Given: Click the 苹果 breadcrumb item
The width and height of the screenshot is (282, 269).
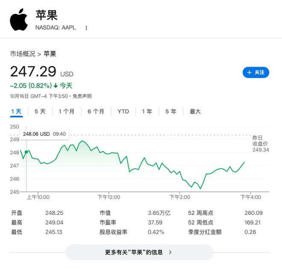Looking at the screenshot, I should (x=50, y=54).
